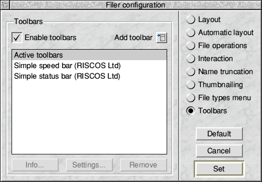This screenshot has width=262, height=182.
Task: Select the Layout radio option
Action: 191,20
